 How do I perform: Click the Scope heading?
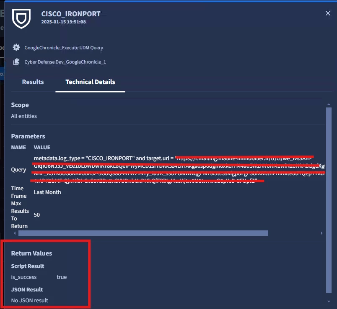(x=20, y=105)
